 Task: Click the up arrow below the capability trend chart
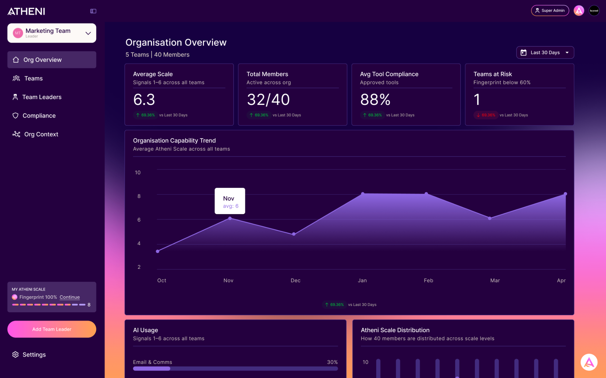click(x=327, y=305)
